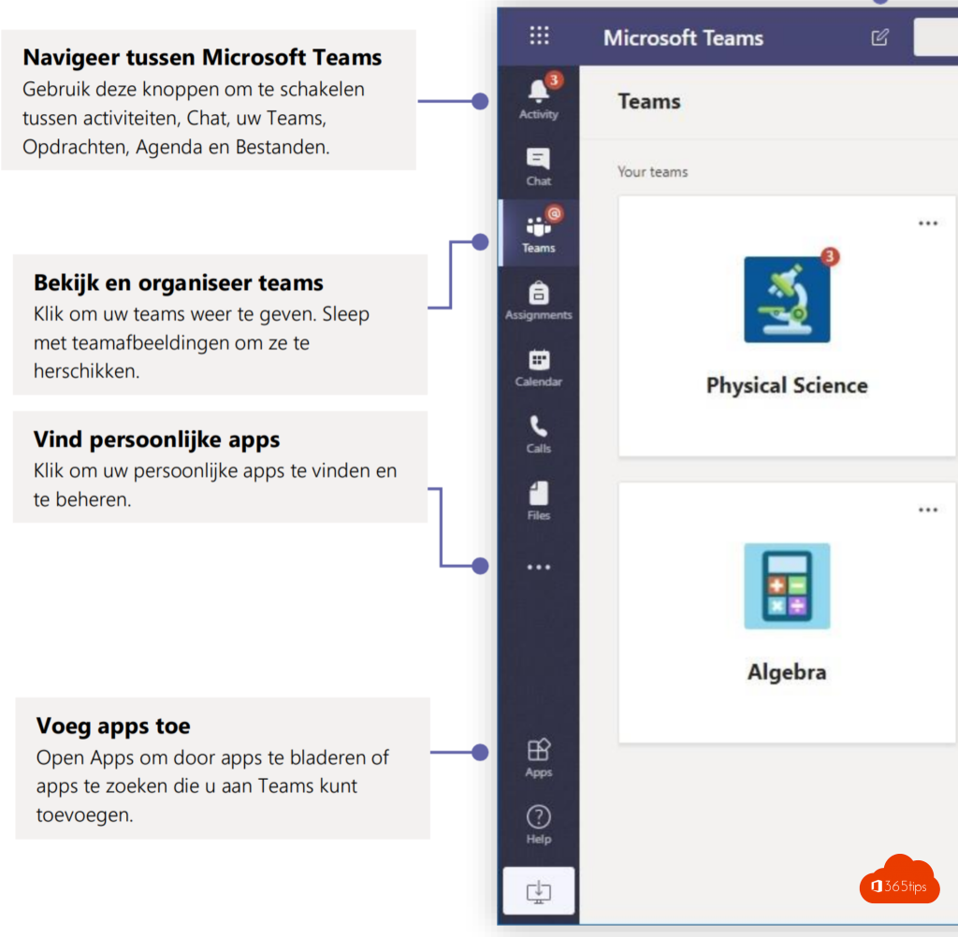Open Assignments from the sidebar

coord(538,300)
